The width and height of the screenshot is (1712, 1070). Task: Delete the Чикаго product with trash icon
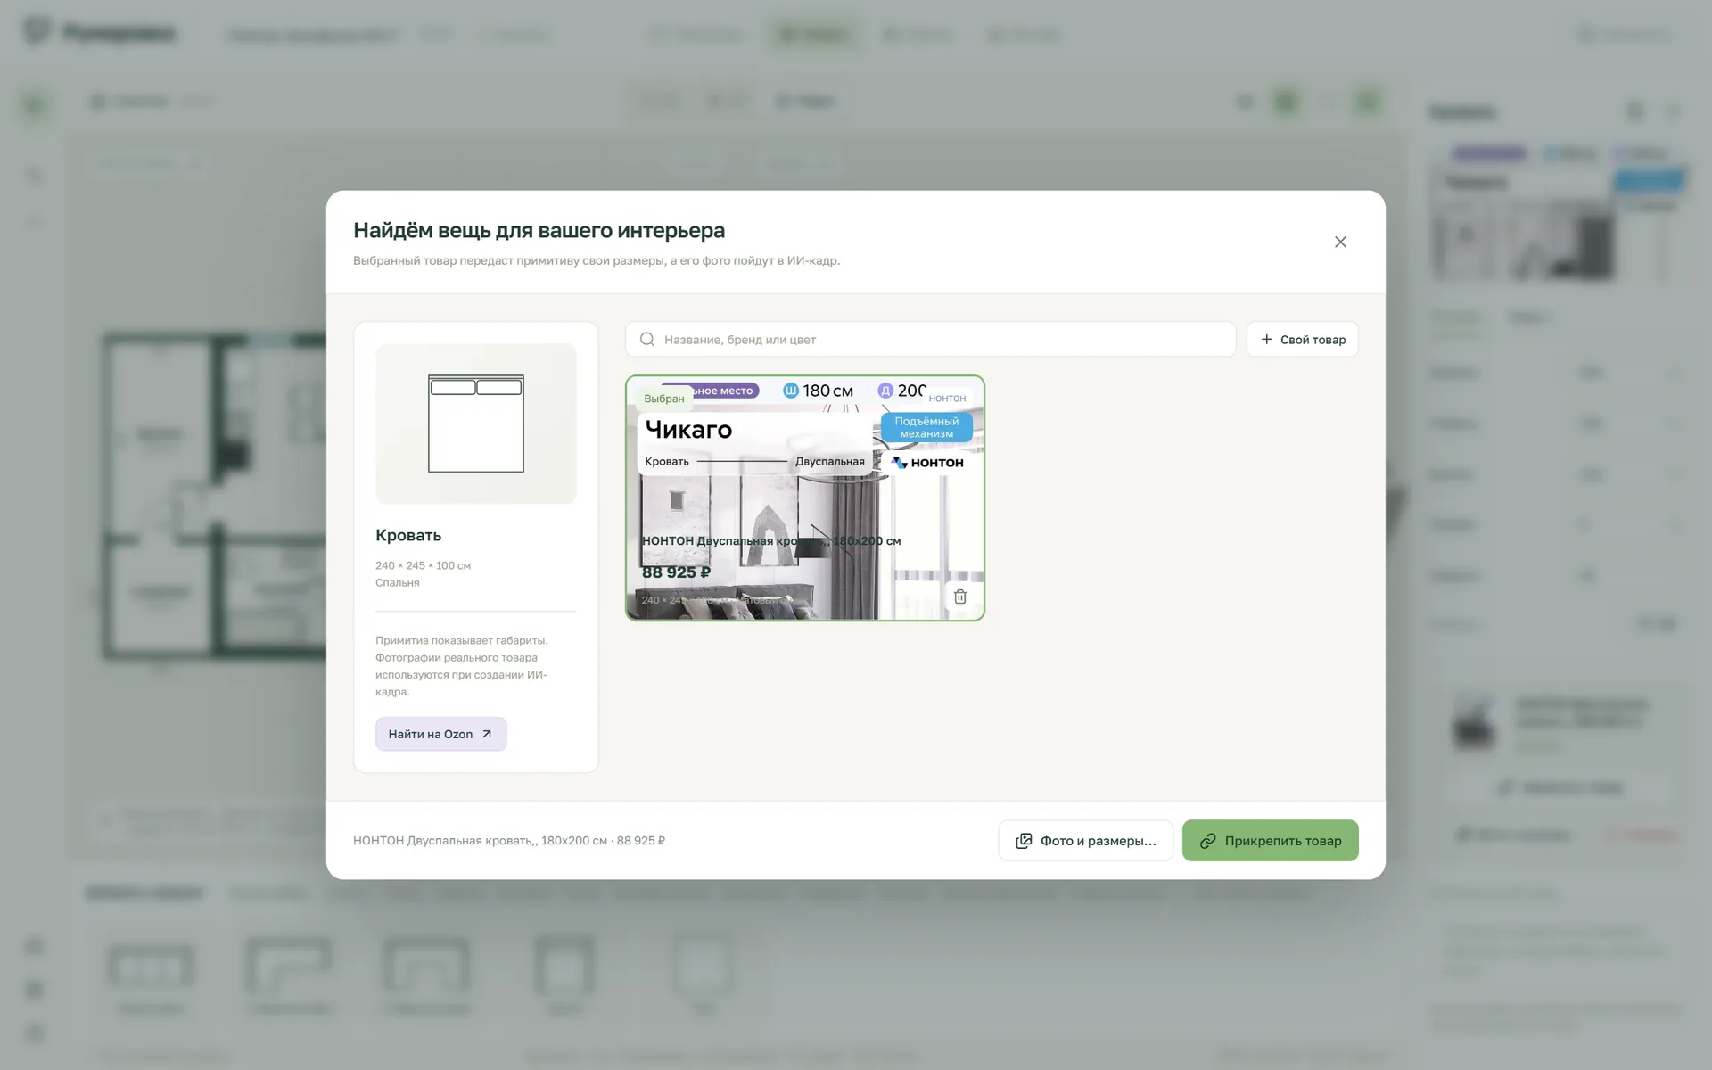pyautogui.click(x=960, y=597)
